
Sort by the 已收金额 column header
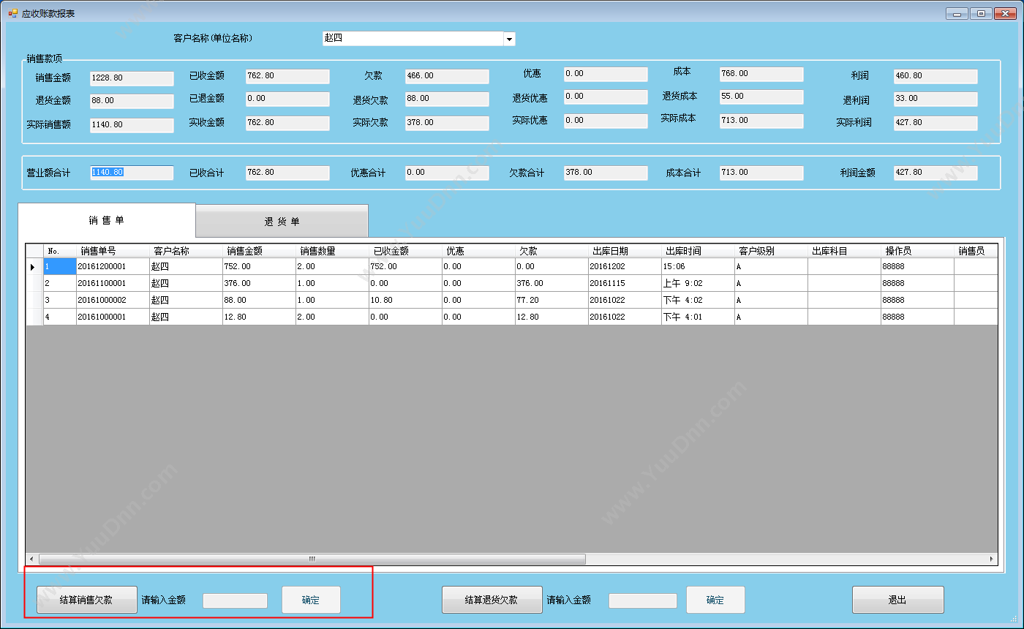point(405,251)
